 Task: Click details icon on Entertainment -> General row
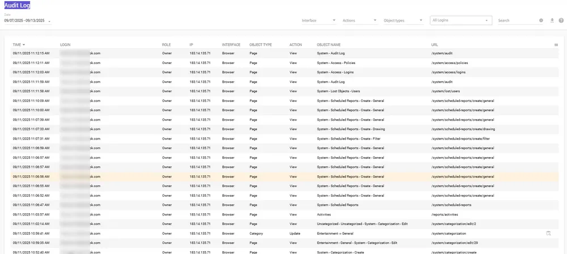pos(548,234)
